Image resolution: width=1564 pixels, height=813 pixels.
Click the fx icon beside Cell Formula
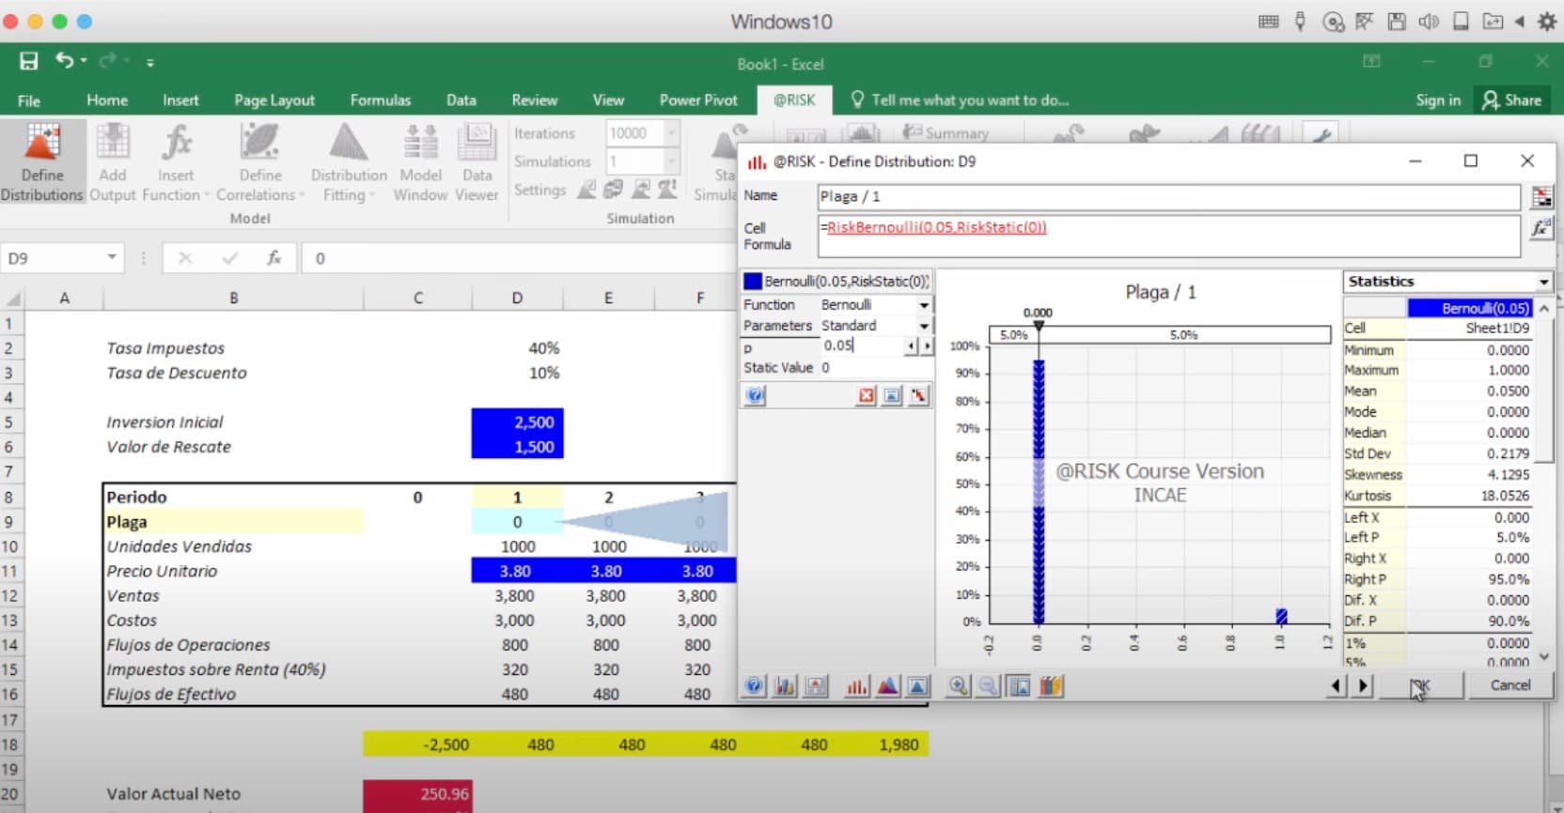1541,228
